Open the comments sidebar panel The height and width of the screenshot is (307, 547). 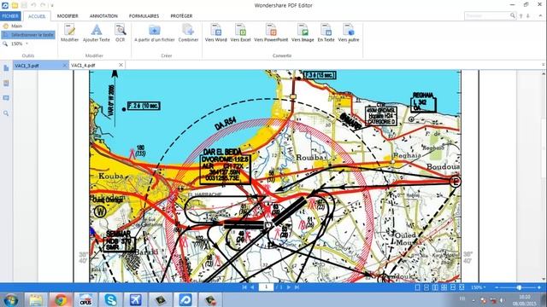tap(6, 98)
